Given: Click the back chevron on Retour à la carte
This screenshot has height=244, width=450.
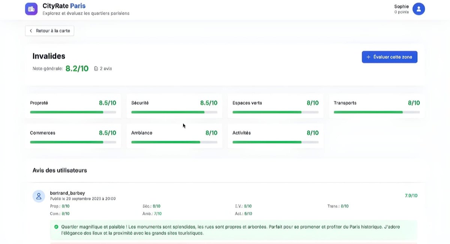Looking at the screenshot, I should point(30,30).
